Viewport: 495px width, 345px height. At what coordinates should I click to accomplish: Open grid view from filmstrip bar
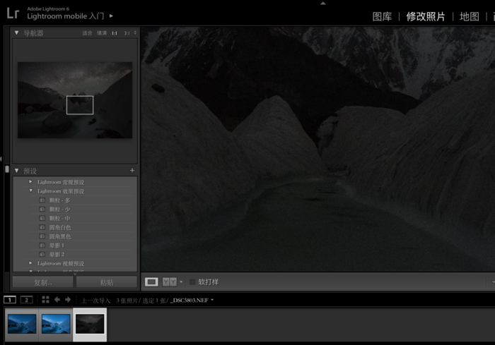pyautogui.click(x=45, y=300)
